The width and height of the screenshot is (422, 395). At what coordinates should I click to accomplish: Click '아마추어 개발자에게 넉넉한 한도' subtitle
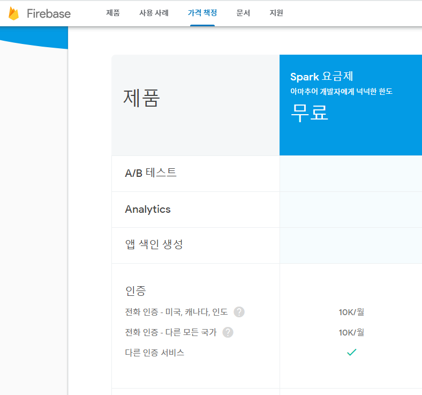[341, 92]
